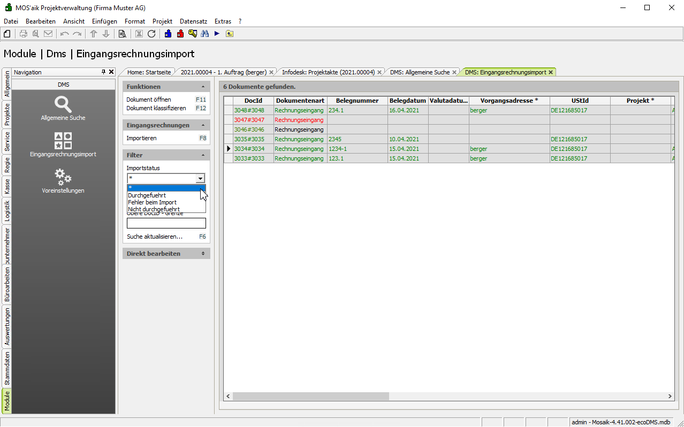Expand the Direkt bearbeiten section
684x427 pixels.
[x=203, y=254]
